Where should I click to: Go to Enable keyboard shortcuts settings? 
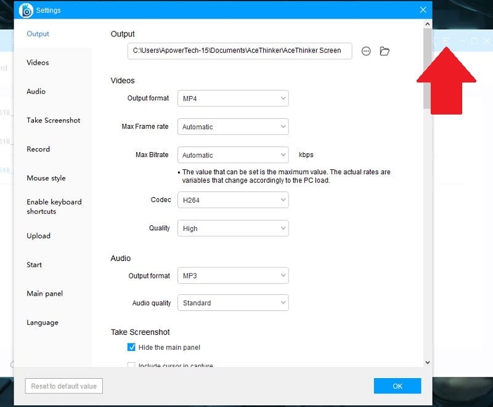tap(54, 206)
